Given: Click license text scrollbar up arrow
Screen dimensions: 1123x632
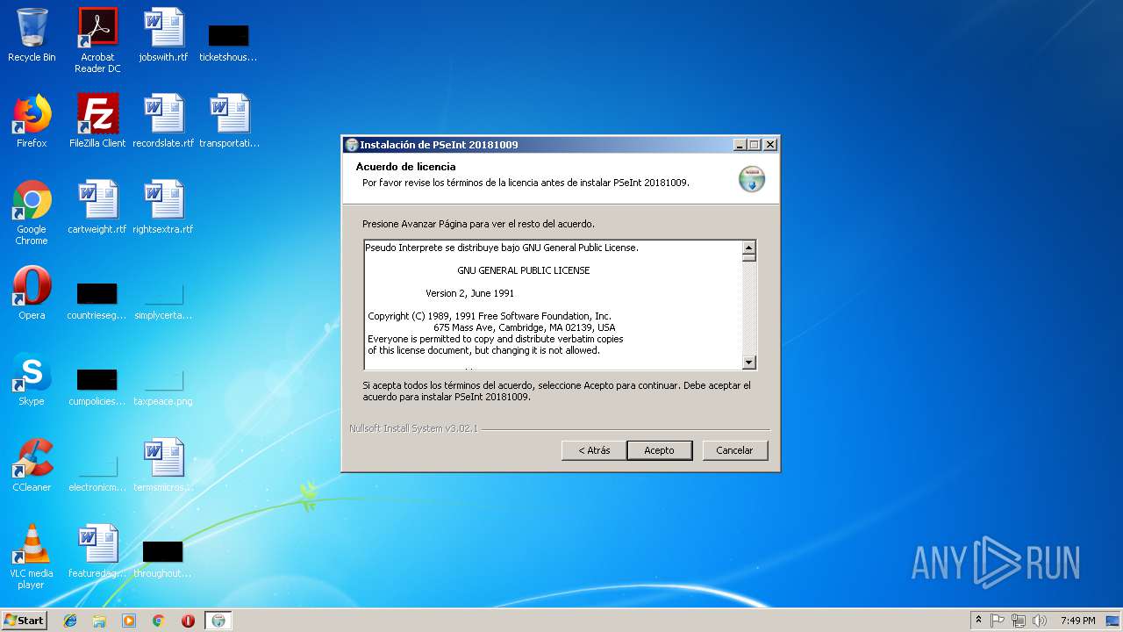Looking at the screenshot, I should tap(749, 248).
